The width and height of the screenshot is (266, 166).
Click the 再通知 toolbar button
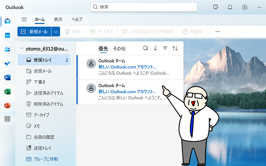pyautogui.click(x=193, y=32)
